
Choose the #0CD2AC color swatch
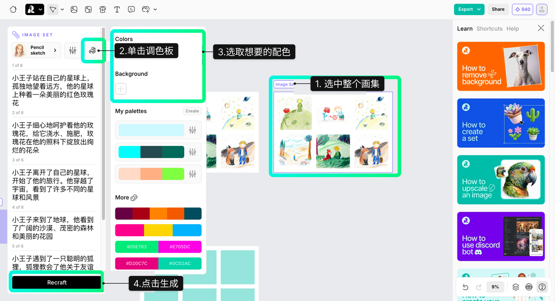click(x=180, y=263)
